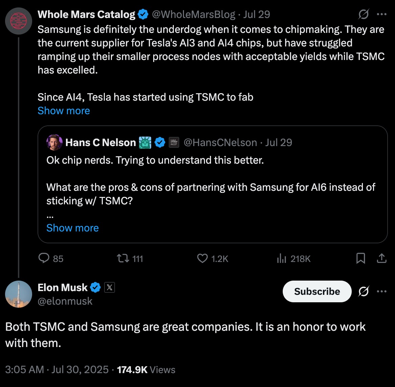Click the X affiliation badge next to Elon Musk
This screenshot has height=387, width=395.
[109, 288]
